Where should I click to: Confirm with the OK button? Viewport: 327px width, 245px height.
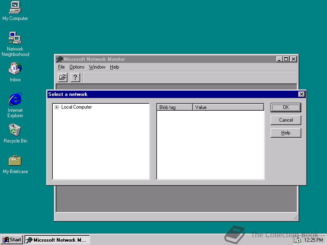tap(286, 107)
